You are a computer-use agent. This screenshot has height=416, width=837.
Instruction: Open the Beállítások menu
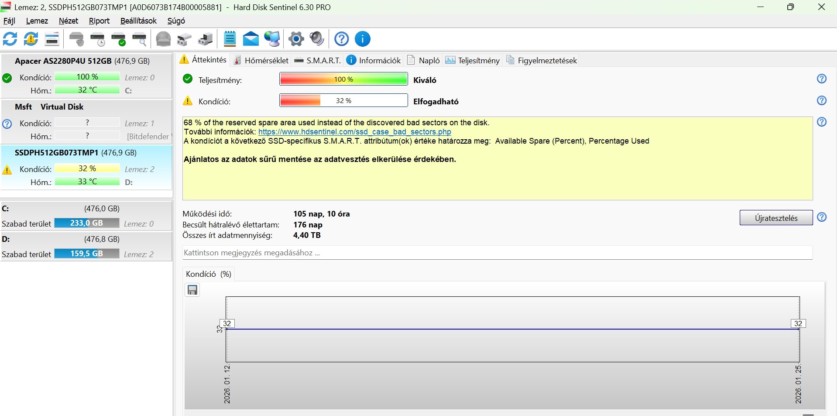138,21
